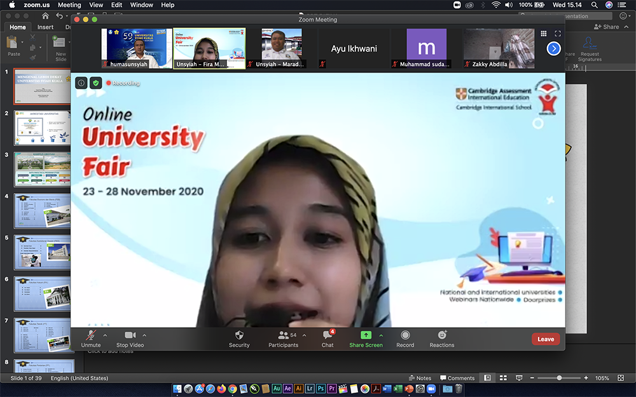This screenshot has height=397, width=636.
Task: Enter full screen in Zoom window
Action: pos(558,34)
